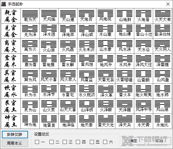Click the 离宫属火 palace header
The width and height of the screenshot is (173, 149).
pos(11,46)
